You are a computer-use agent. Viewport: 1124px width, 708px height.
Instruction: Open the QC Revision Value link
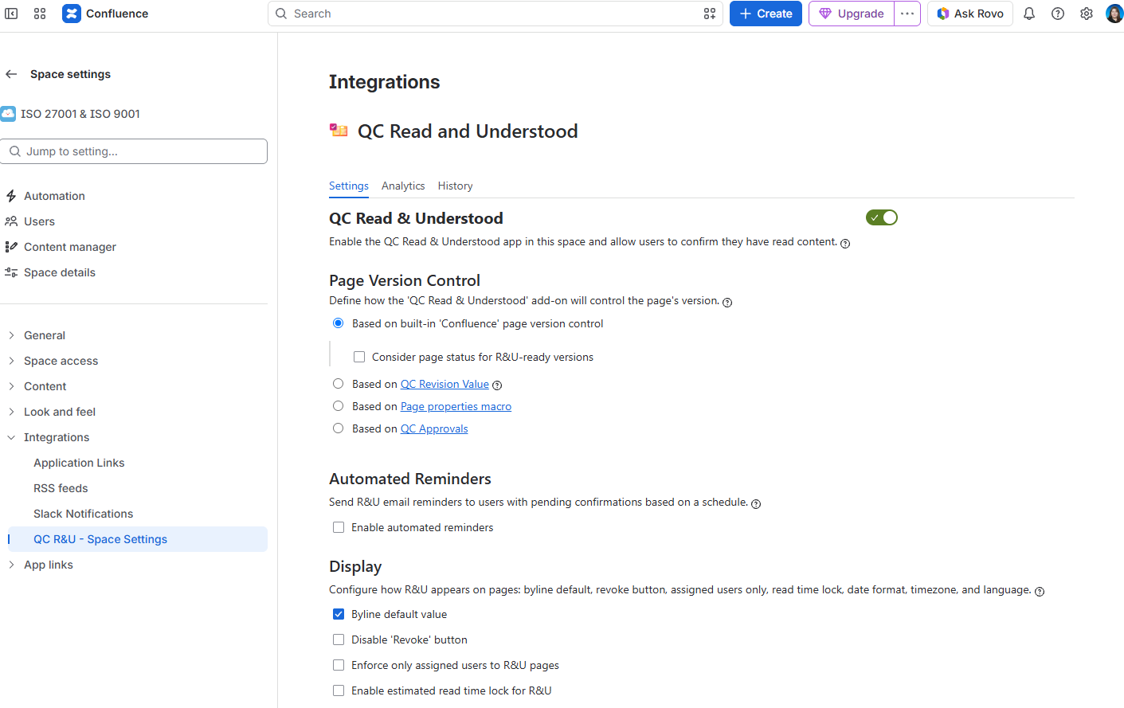click(445, 384)
